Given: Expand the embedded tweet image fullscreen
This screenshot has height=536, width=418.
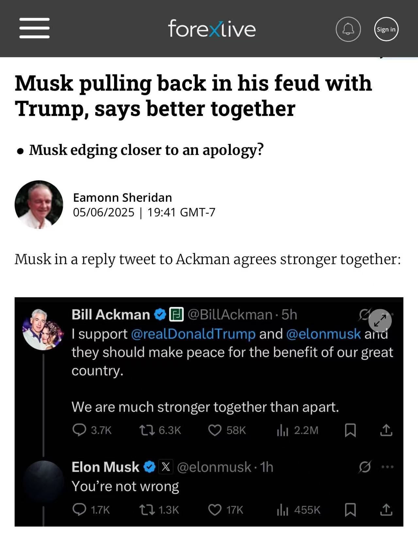Looking at the screenshot, I should (x=380, y=321).
